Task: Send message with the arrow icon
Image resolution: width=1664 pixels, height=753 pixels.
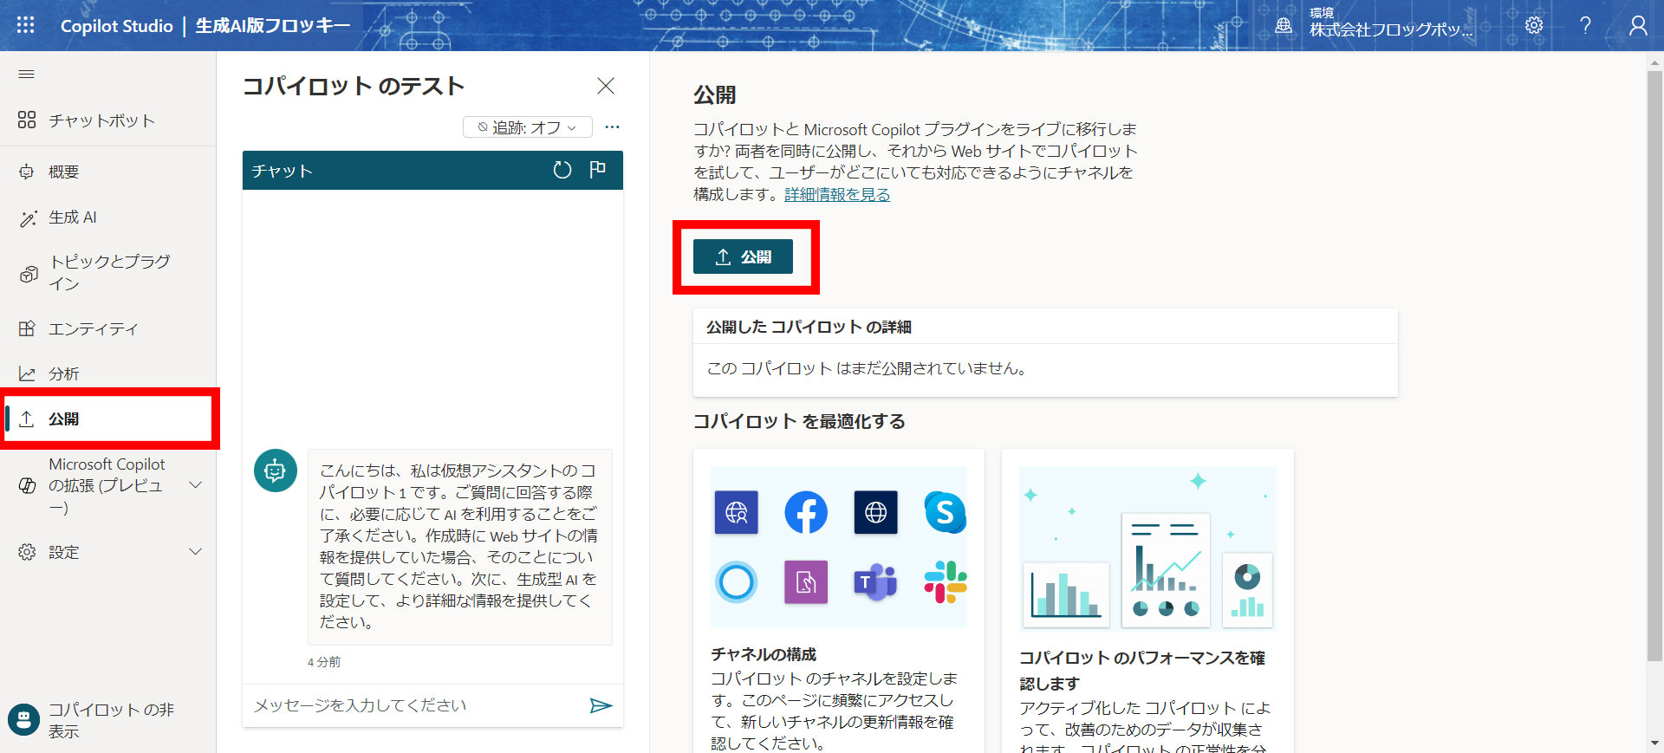Action: [x=601, y=705]
